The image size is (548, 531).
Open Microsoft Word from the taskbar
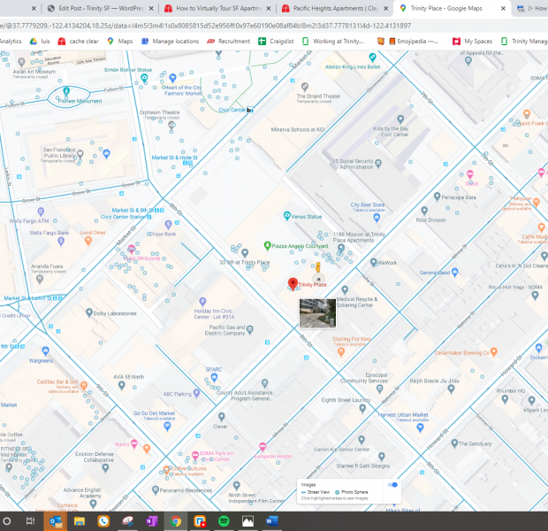click(271, 521)
